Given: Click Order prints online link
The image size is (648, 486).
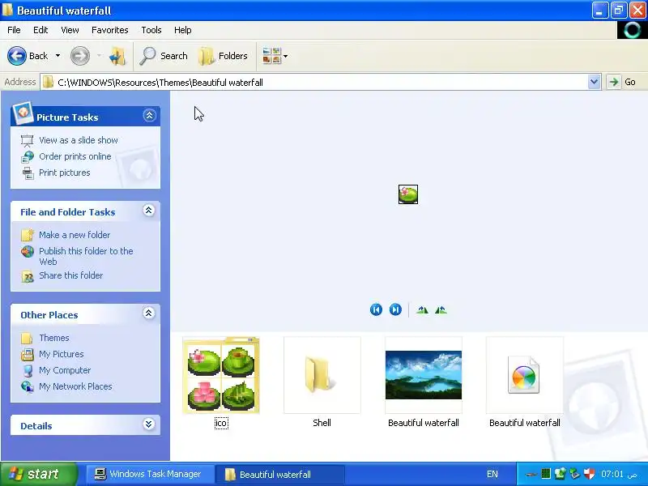Looking at the screenshot, I should tap(75, 156).
